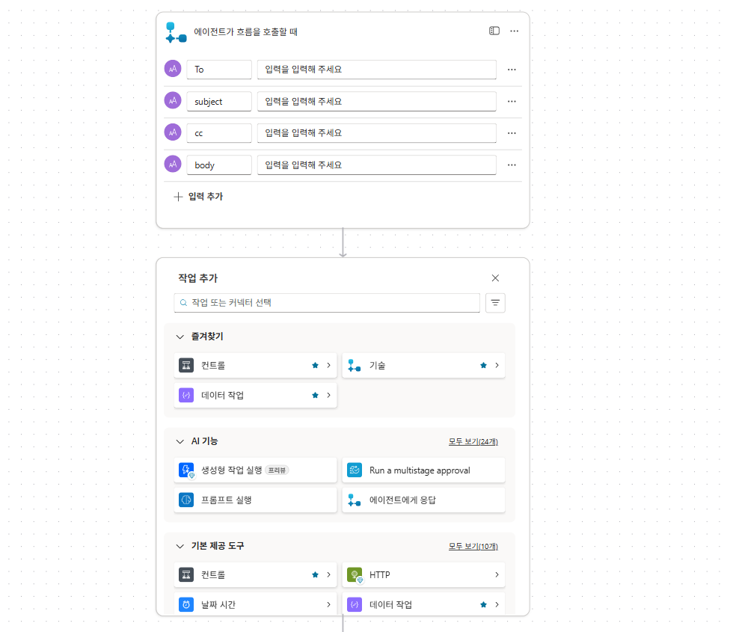The height and width of the screenshot is (632, 730).
Task: Focus the 작업 또는 커넥터 선택 search box
Action: click(327, 302)
